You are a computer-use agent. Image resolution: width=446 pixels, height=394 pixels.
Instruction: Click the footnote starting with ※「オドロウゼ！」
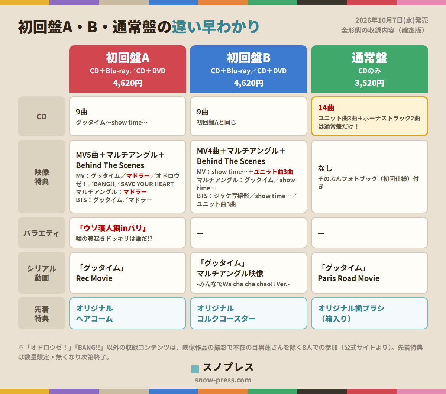(x=220, y=352)
